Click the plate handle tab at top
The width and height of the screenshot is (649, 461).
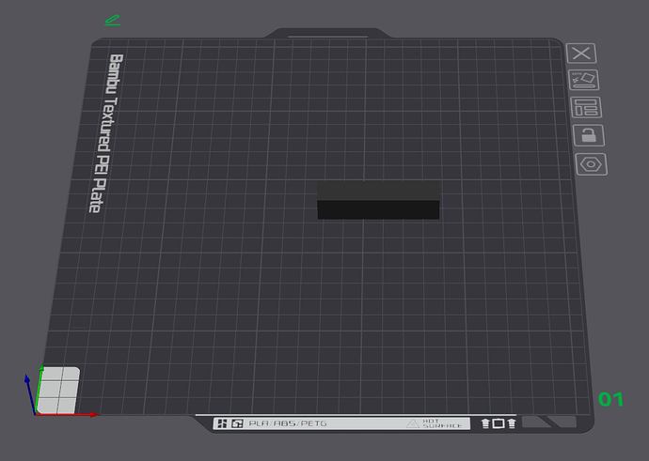point(326,34)
